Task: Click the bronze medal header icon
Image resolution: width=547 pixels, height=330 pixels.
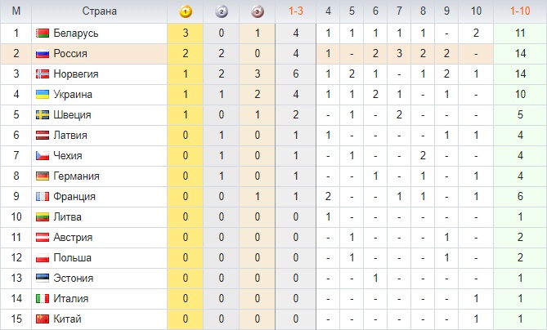Action: tap(258, 11)
